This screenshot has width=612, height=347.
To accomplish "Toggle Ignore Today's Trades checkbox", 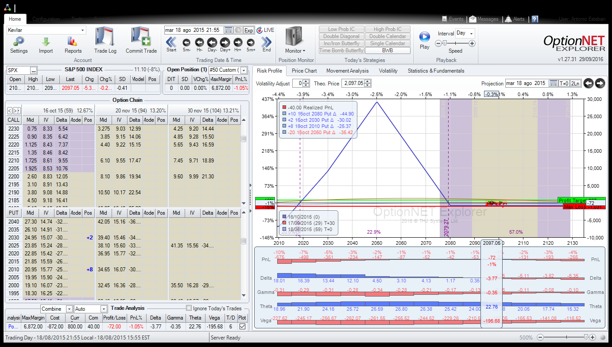I will coord(189,308).
